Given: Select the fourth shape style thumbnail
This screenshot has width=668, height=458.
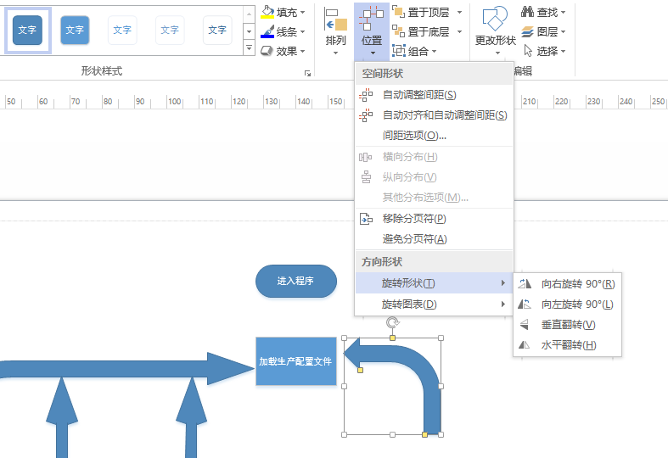Looking at the screenshot, I should click(170, 31).
